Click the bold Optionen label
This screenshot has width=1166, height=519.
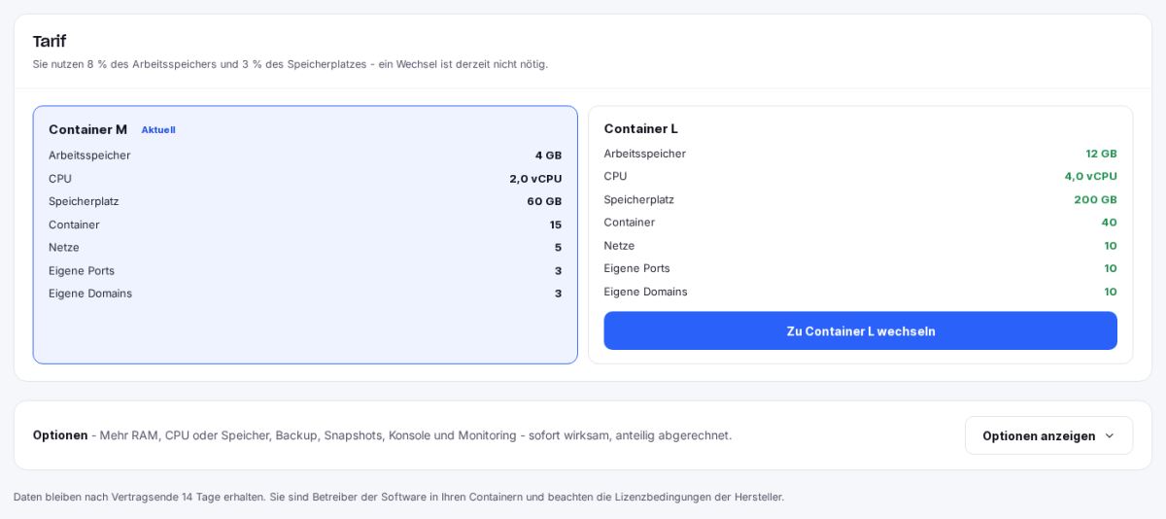60,435
